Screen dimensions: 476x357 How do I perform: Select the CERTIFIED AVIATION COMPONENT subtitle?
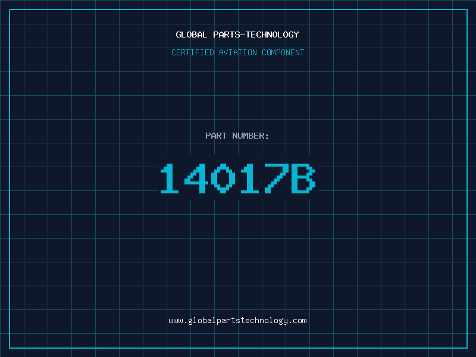coord(237,52)
